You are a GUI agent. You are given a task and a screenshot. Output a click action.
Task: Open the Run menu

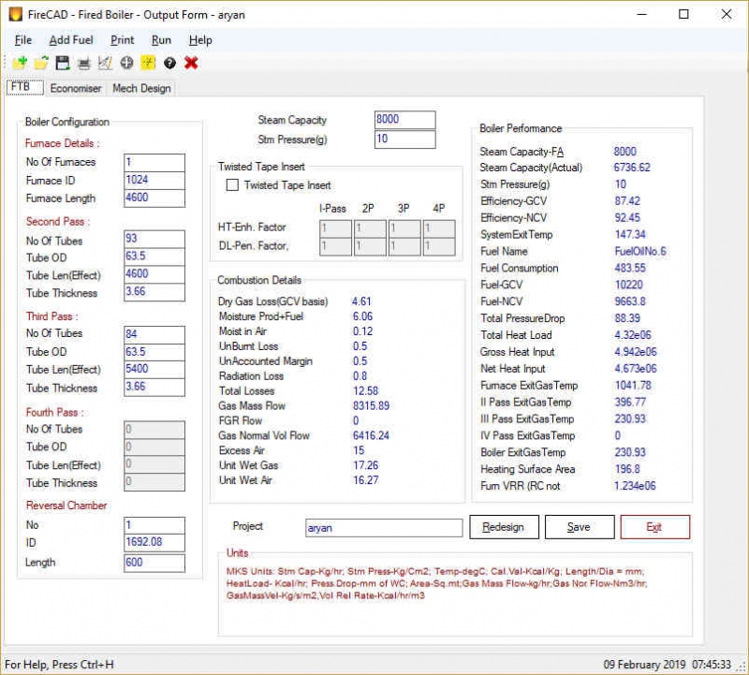tap(161, 40)
